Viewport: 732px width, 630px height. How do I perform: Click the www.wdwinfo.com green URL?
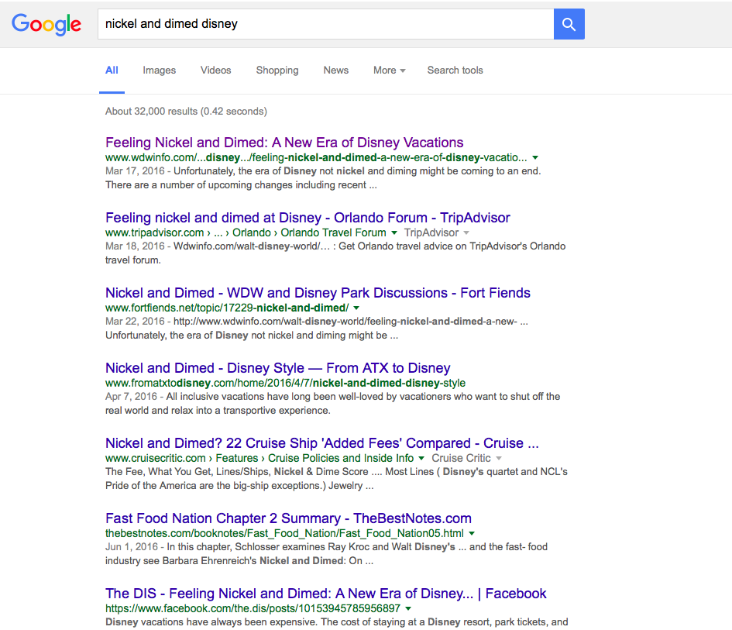tap(316, 157)
